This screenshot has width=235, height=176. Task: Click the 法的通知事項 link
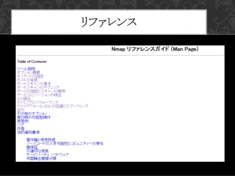click(x=28, y=132)
